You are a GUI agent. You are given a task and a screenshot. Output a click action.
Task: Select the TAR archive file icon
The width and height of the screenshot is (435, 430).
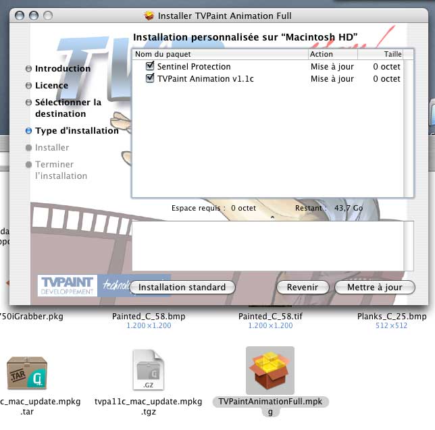(x=27, y=373)
